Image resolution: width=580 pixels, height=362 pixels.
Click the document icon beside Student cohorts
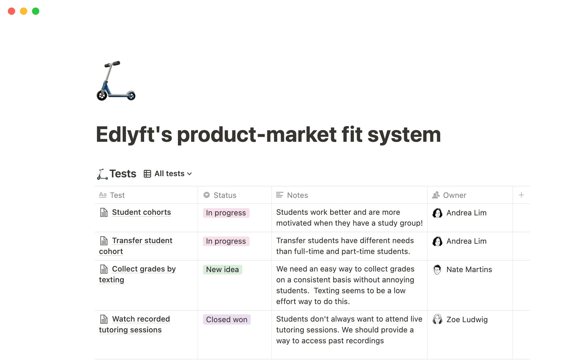[x=104, y=212]
